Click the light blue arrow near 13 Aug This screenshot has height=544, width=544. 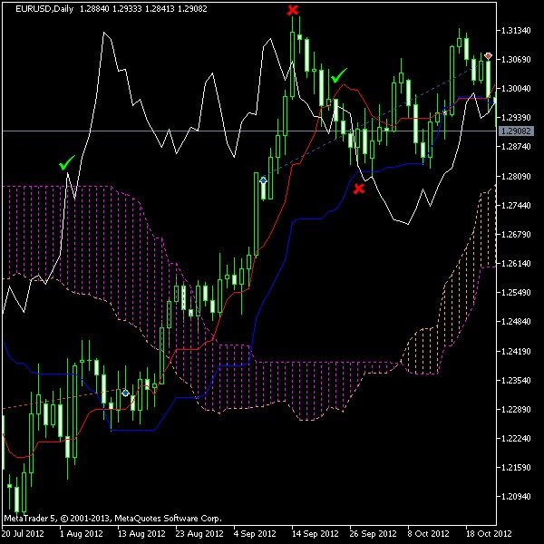126,393
